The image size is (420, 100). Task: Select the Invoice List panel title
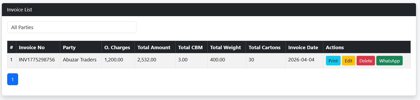click(x=19, y=10)
